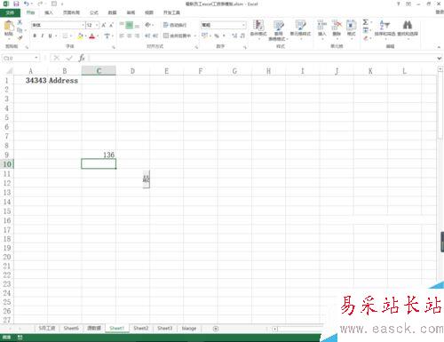Open the Format as Table menu
This screenshot has height=342, width=444.
click(278, 30)
